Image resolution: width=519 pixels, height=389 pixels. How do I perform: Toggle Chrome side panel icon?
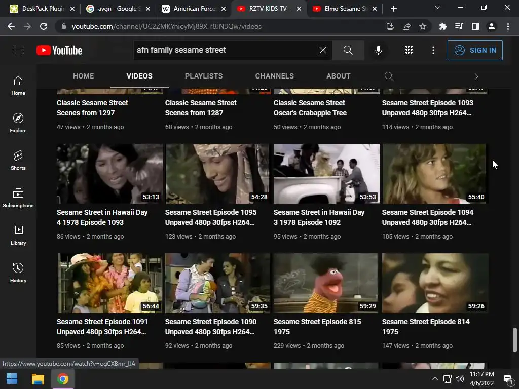(x=475, y=26)
